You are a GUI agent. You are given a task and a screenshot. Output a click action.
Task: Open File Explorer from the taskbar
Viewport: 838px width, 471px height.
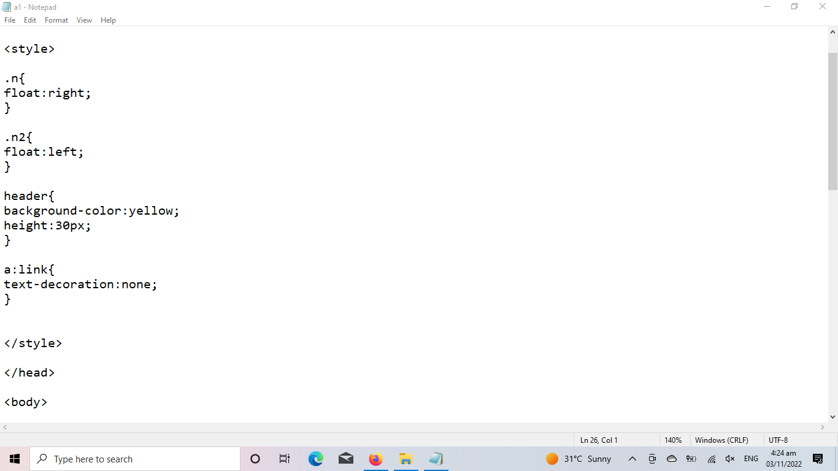coord(406,459)
